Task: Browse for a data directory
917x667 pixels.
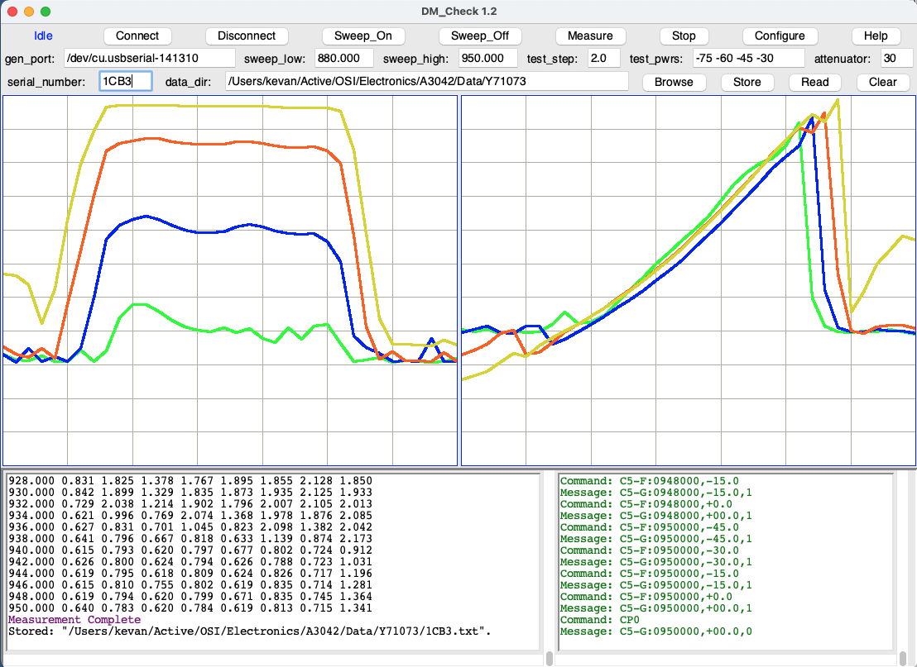Action: 674,82
